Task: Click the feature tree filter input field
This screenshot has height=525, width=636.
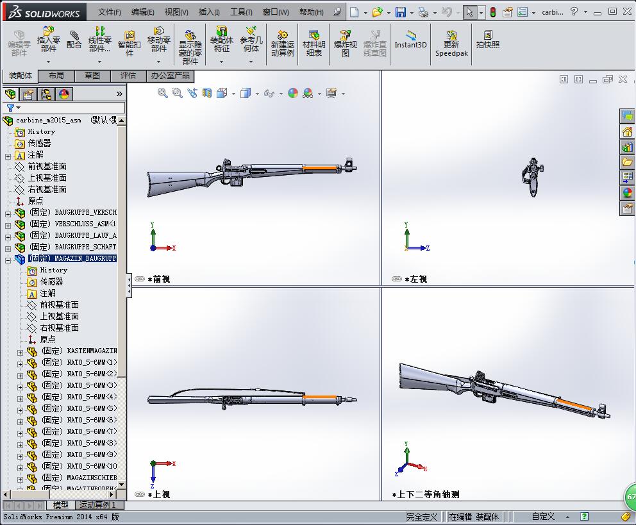Action: click(x=72, y=108)
